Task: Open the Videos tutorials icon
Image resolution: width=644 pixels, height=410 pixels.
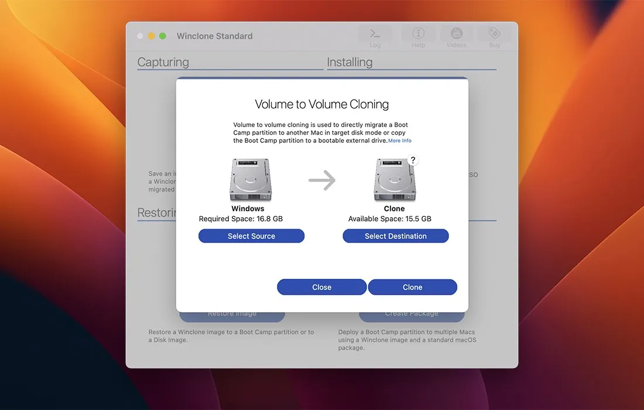Action: point(456,35)
